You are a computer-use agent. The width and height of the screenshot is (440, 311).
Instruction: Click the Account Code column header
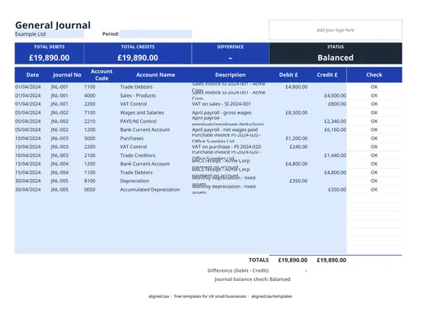pos(102,75)
